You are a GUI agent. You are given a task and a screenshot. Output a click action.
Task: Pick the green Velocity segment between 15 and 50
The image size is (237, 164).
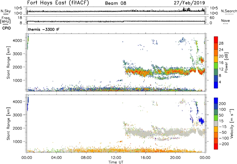pos(216,118)
